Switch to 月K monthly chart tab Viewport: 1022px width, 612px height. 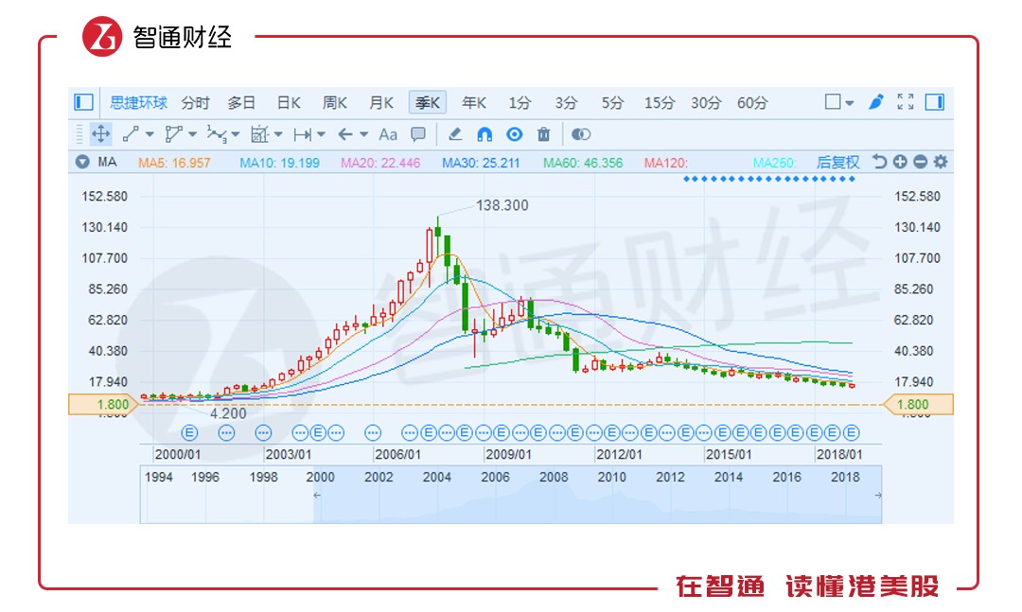(380, 103)
